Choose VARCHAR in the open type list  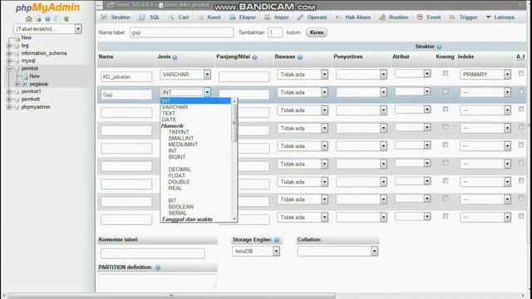pos(175,107)
